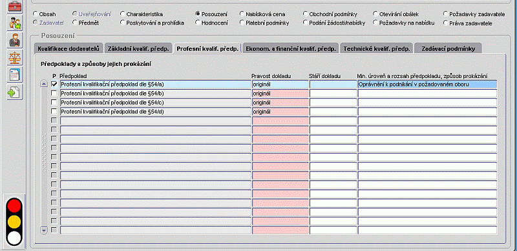Select the Obchodní podmínky radio button

coord(305,14)
